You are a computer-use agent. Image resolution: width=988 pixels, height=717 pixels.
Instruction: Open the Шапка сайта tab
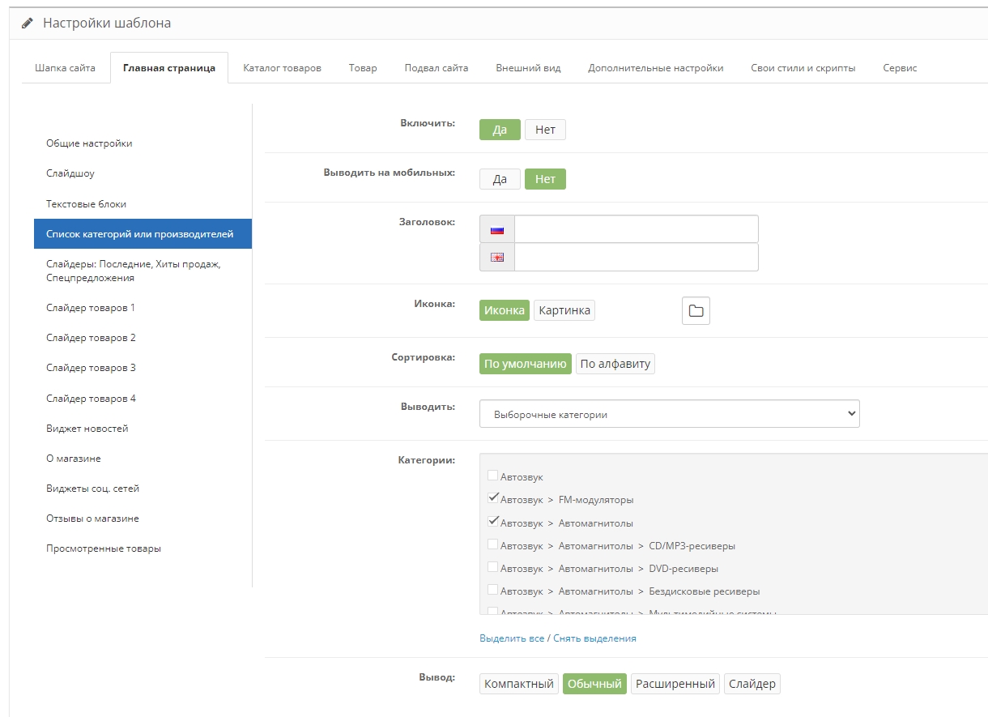click(x=65, y=68)
